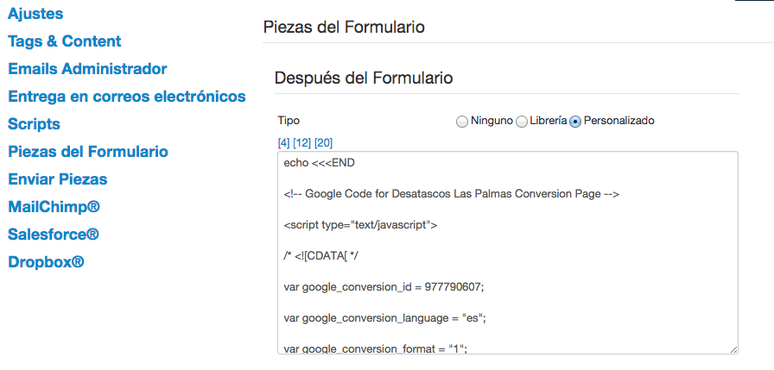Place cursor on google_conversion_id line
The width and height of the screenshot is (774, 370).
pyautogui.click(x=384, y=287)
